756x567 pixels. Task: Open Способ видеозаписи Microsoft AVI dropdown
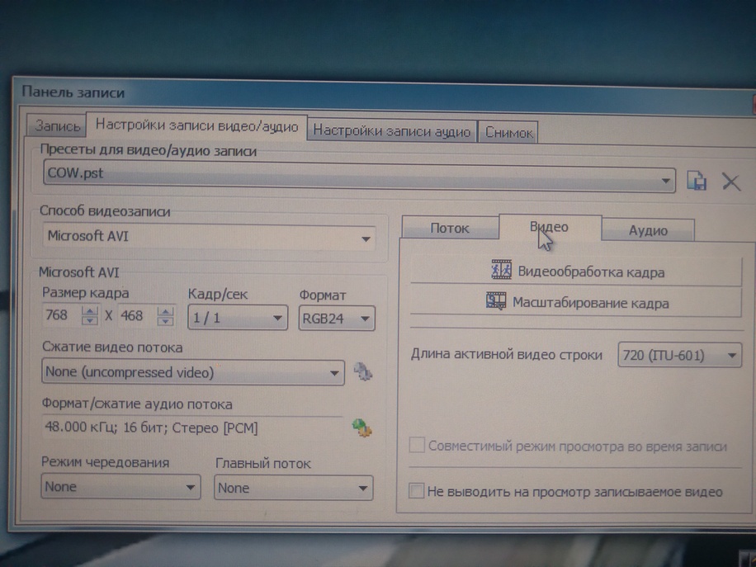[x=365, y=239]
